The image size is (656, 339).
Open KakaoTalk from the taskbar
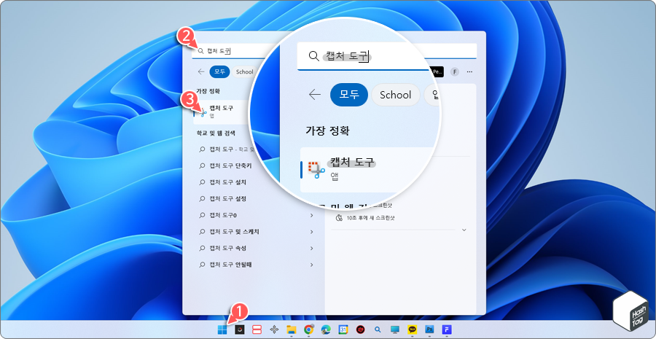point(413,330)
